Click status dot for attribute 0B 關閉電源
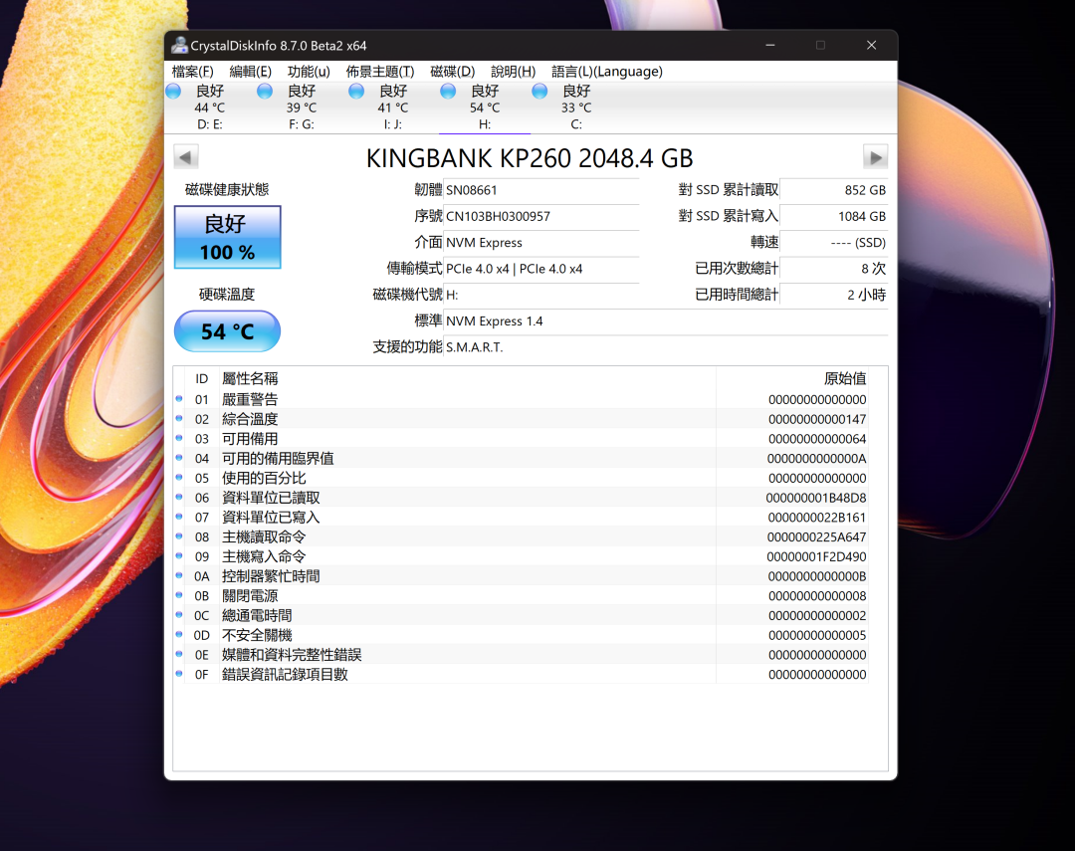The height and width of the screenshot is (851, 1075). (179, 595)
